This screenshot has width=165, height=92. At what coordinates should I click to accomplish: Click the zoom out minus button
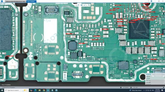121,87
